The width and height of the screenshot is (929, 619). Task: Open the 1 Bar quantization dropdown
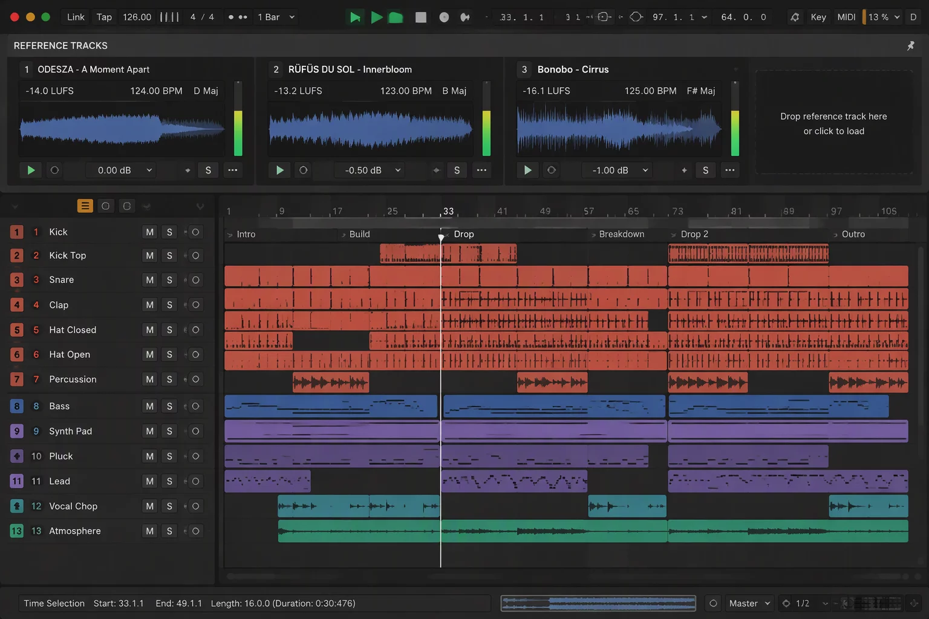pyautogui.click(x=276, y=17)
